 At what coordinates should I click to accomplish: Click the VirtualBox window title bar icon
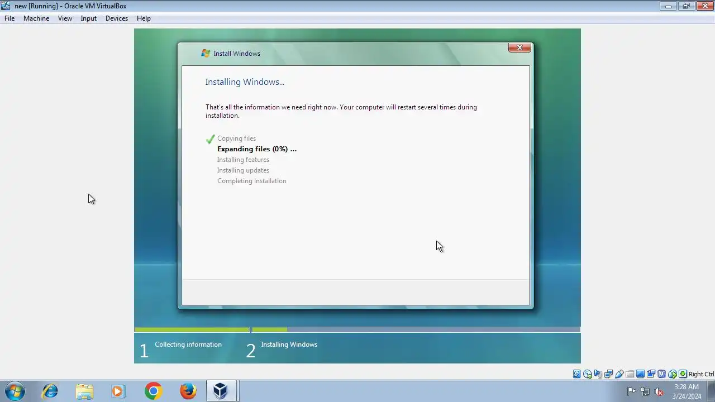[6, 6]
